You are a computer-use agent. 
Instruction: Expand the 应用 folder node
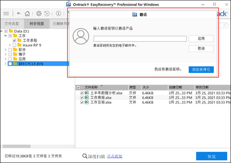click(x=6, y=59)
